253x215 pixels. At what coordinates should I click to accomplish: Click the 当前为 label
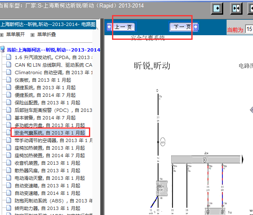click(x=235, y=30)
